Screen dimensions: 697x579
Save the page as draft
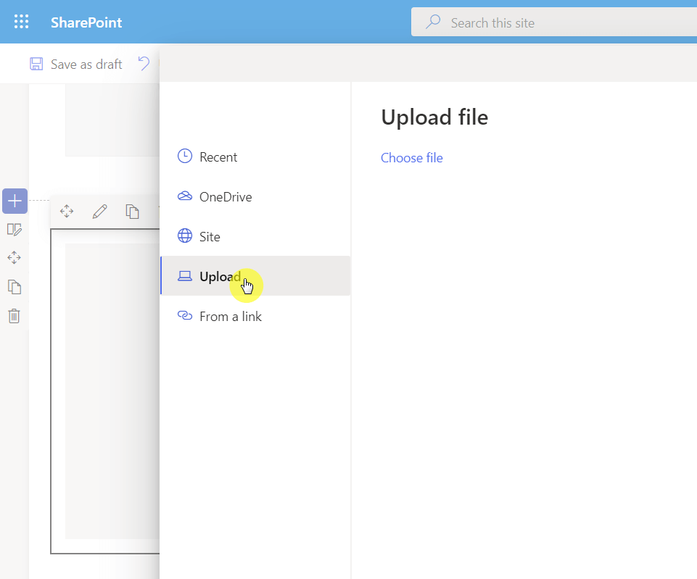(76, 64)
